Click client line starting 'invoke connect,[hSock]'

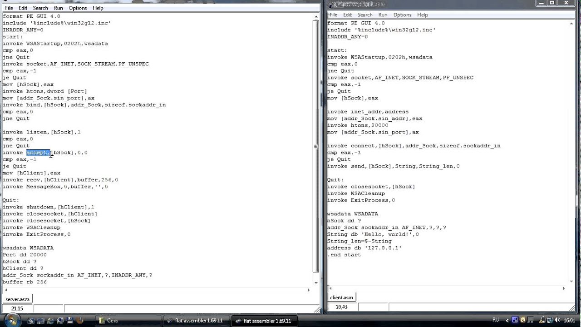tap(414, 146)
